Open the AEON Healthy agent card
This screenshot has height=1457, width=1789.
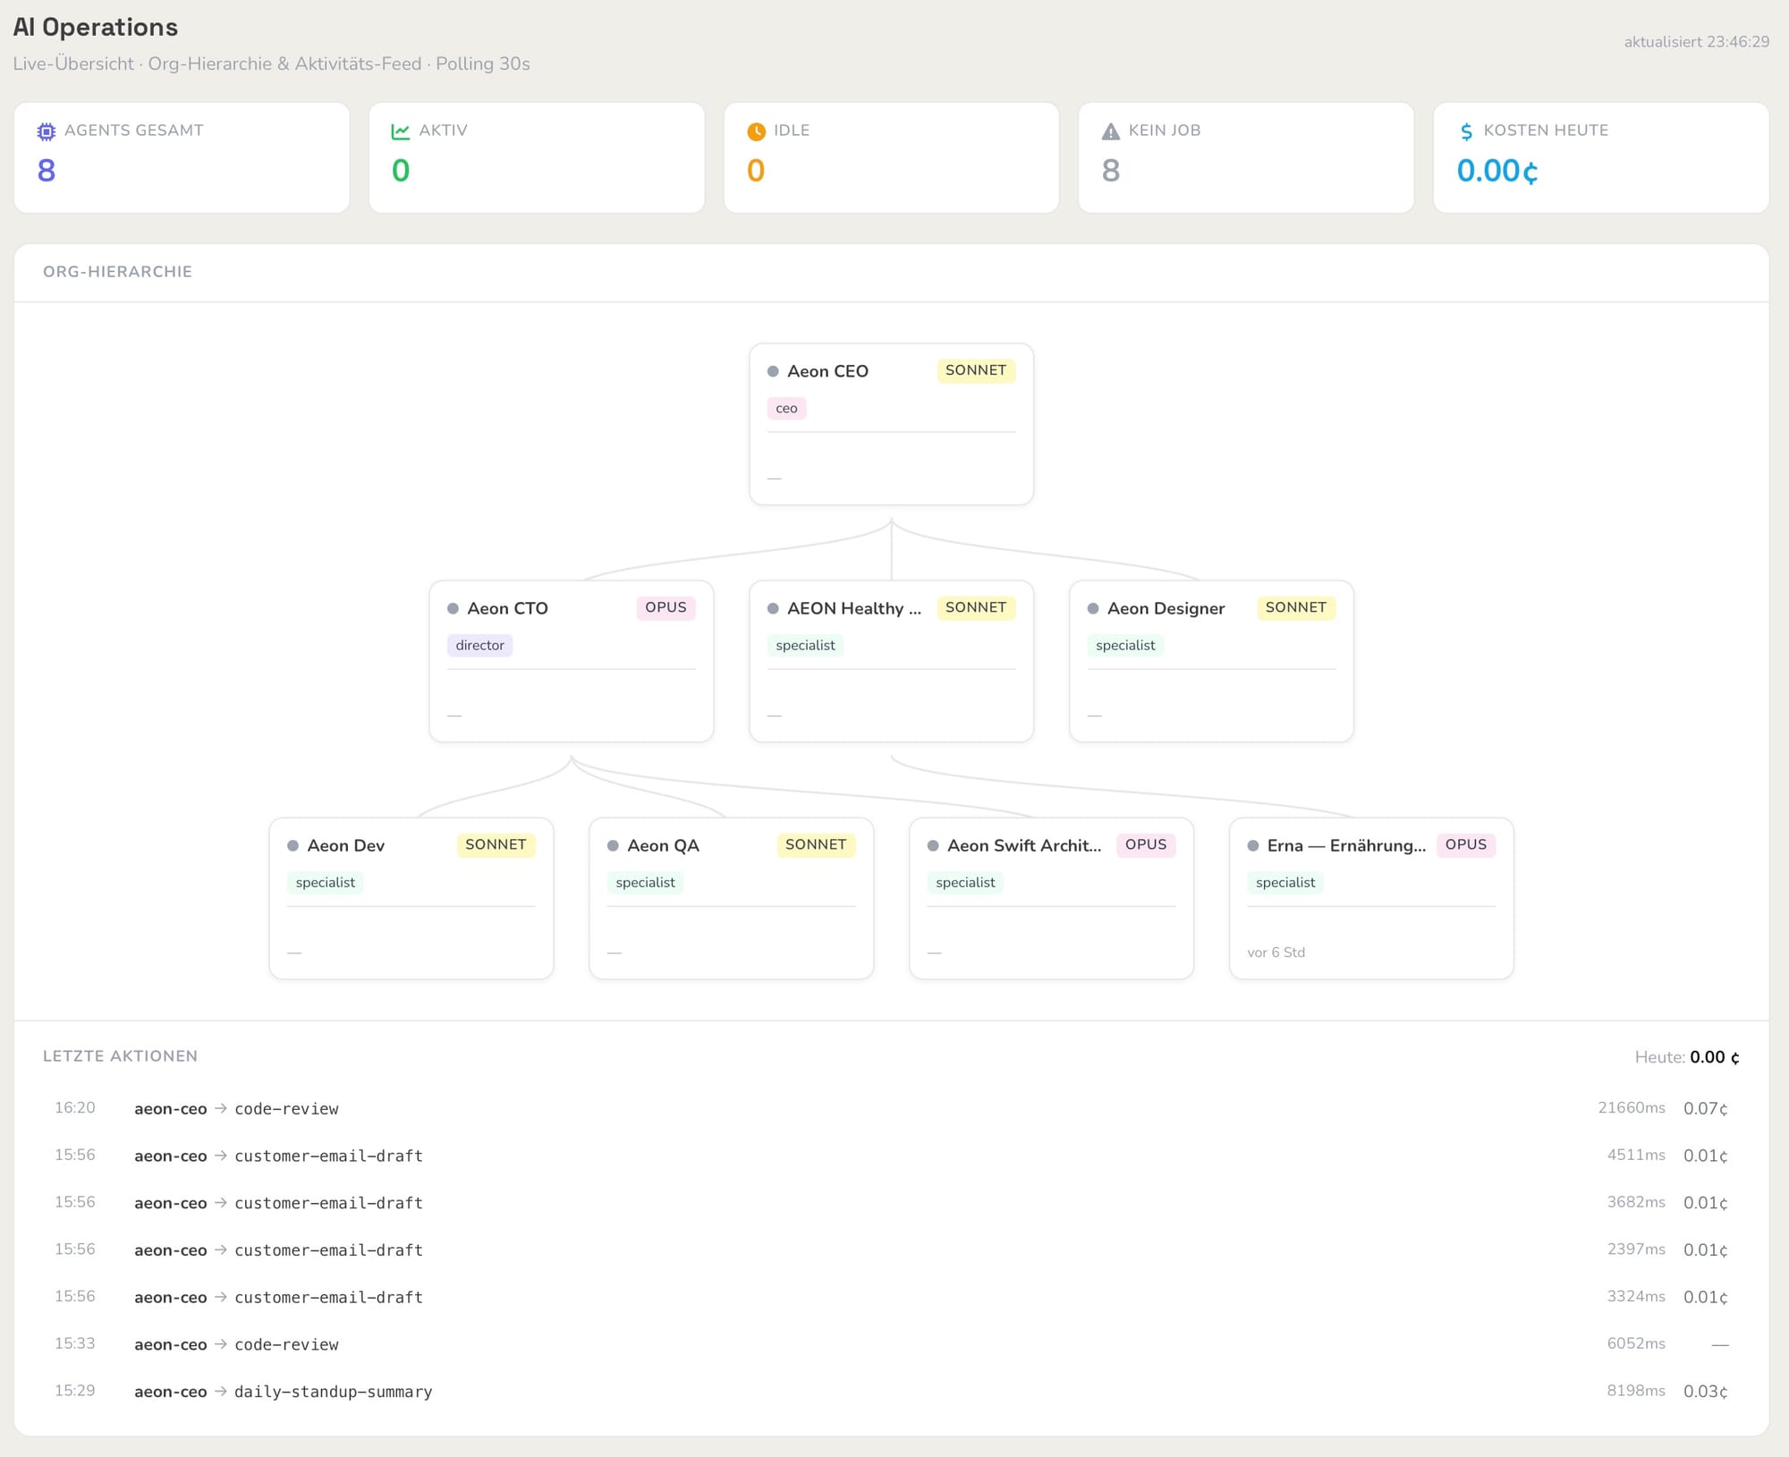pos(891,661)
